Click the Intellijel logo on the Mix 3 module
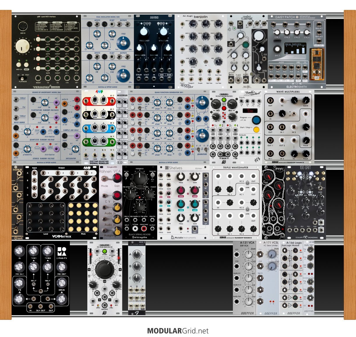This screenshot has width=356, height=337. [x=137, y=313]
